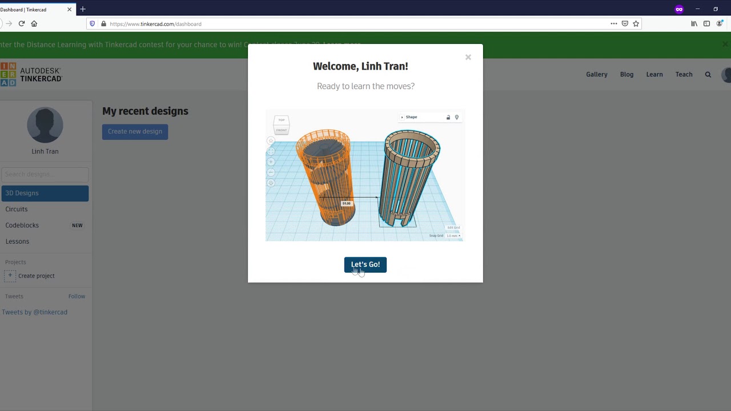
Task: Click the browser forward arrow
Action: pyautogui.click(x=9, y=24)
